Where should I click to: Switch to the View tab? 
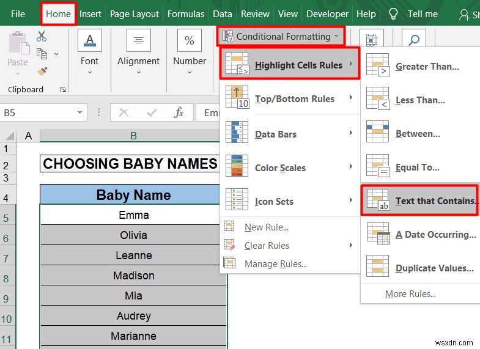point(288,14)
